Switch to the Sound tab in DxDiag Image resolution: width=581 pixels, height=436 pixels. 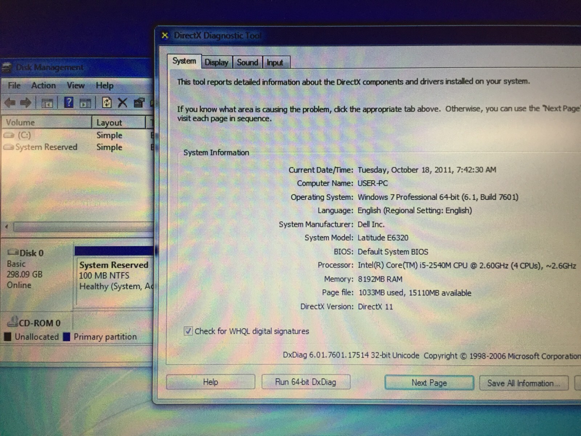[x=247, y=62]
